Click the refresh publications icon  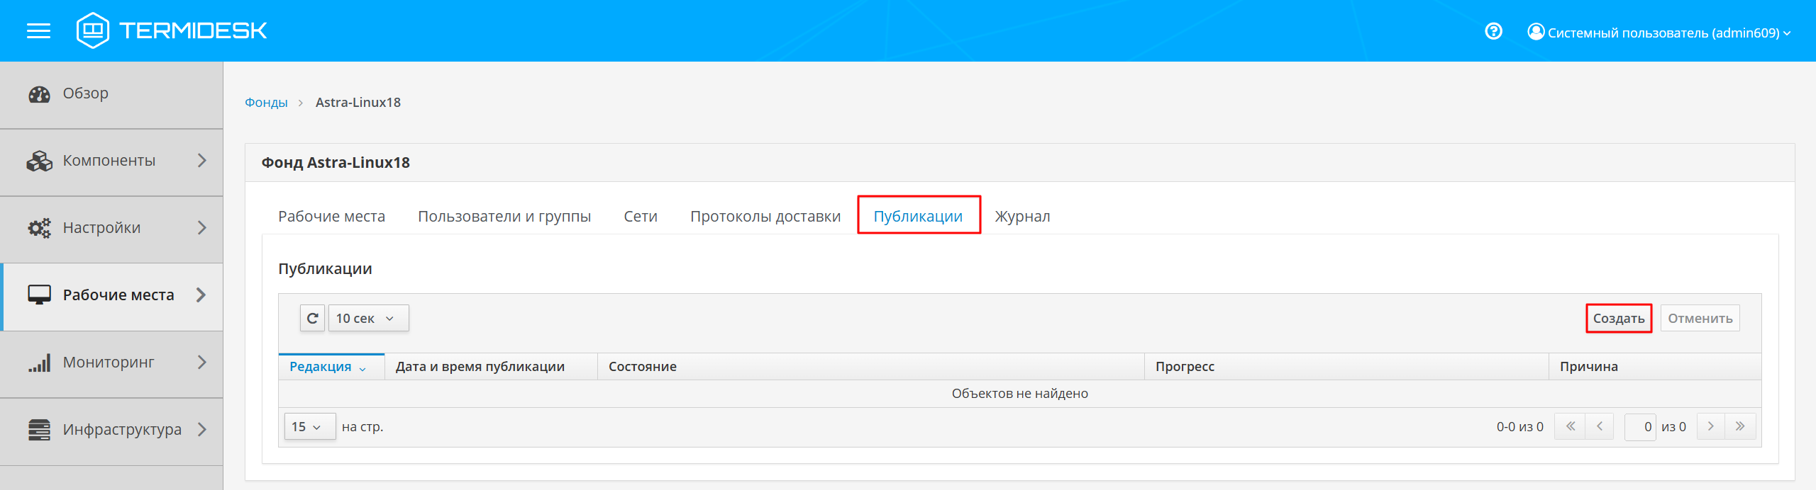[312, 319]
